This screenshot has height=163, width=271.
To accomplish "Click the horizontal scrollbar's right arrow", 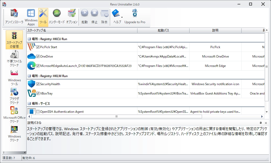I will point(262,116).
